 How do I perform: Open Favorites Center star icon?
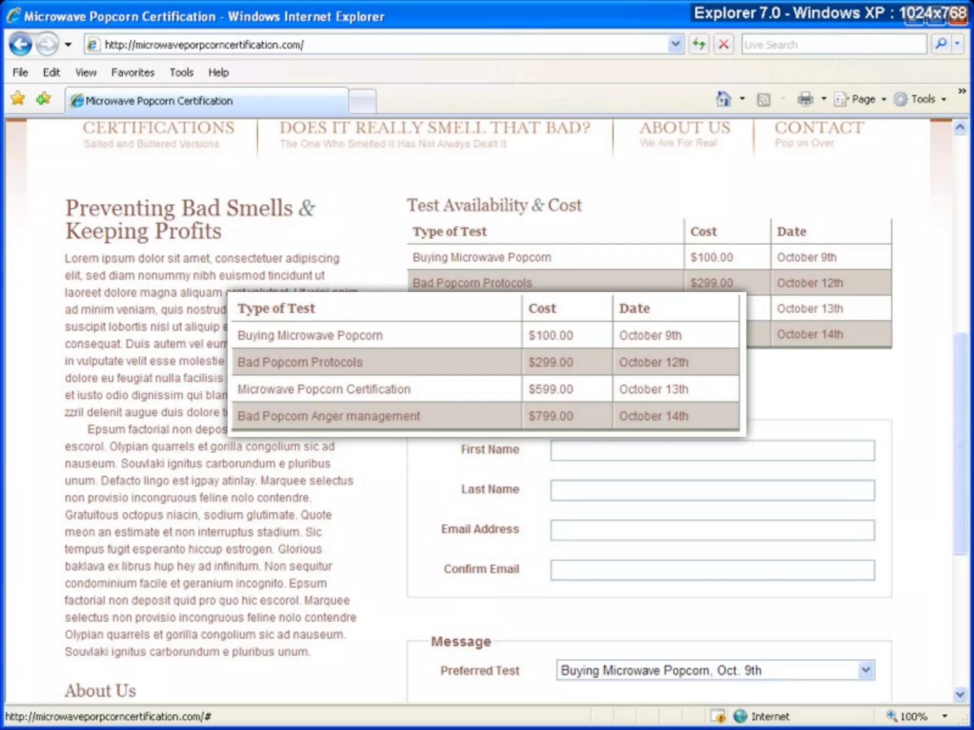[18, 99]
